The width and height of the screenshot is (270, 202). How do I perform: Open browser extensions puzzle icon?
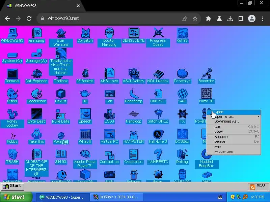click(209, 19)
